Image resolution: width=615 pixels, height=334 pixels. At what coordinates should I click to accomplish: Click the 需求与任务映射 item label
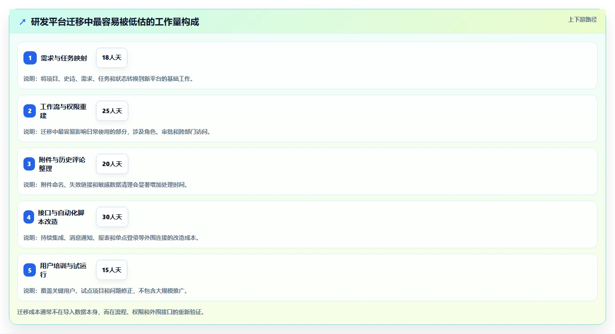[x=64, y=58]
